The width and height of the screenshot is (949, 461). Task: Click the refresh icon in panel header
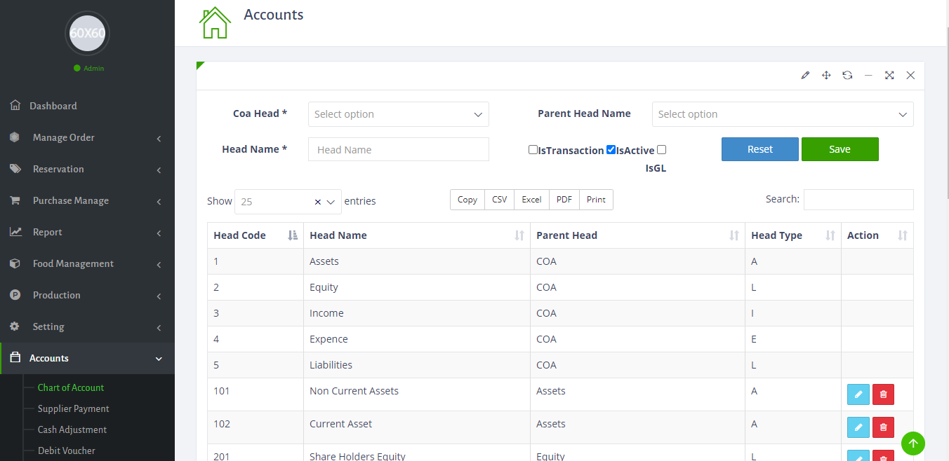pyautogui.click(x=847, y=76)
